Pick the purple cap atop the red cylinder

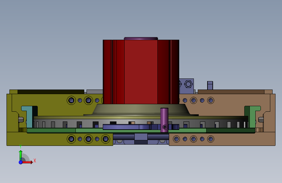pyautogui.click(x=141, y=38)
